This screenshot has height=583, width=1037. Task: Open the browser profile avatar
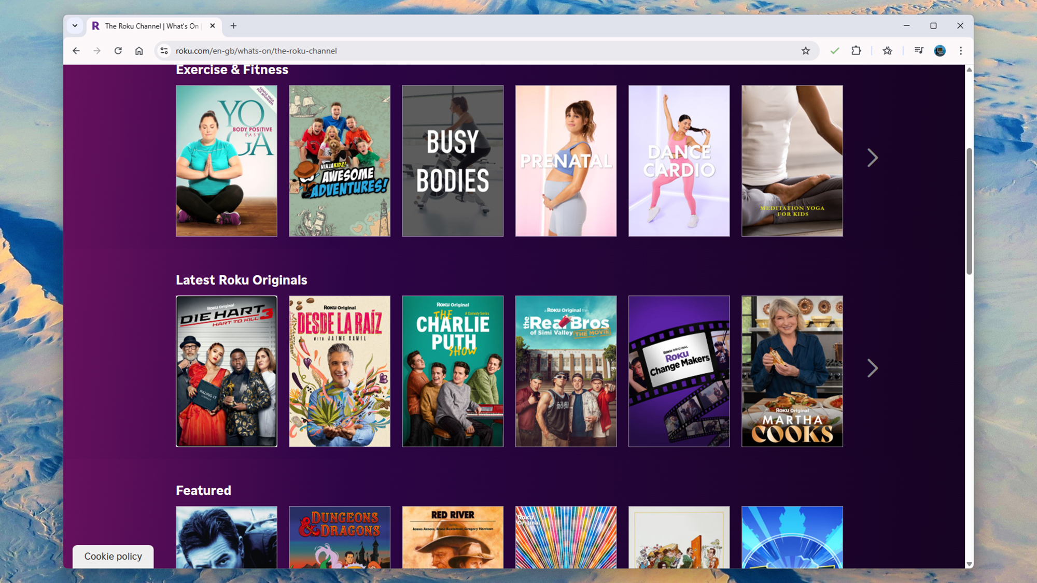click(x=940, y=51)
